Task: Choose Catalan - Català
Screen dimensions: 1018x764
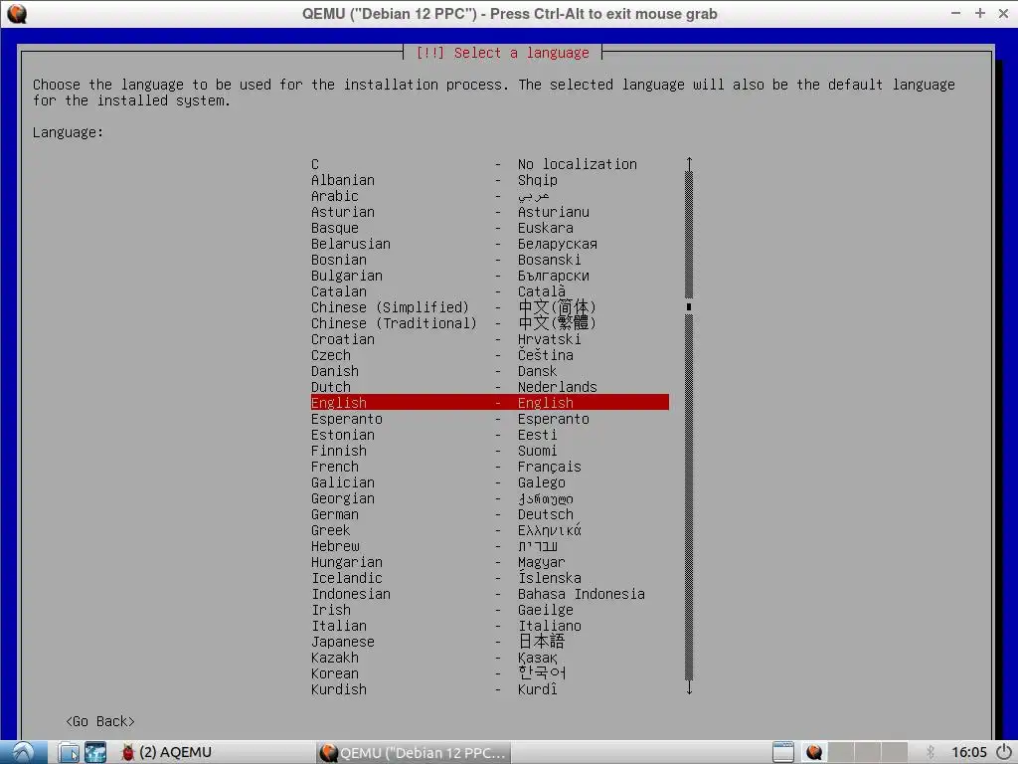Action: [489, 291]
